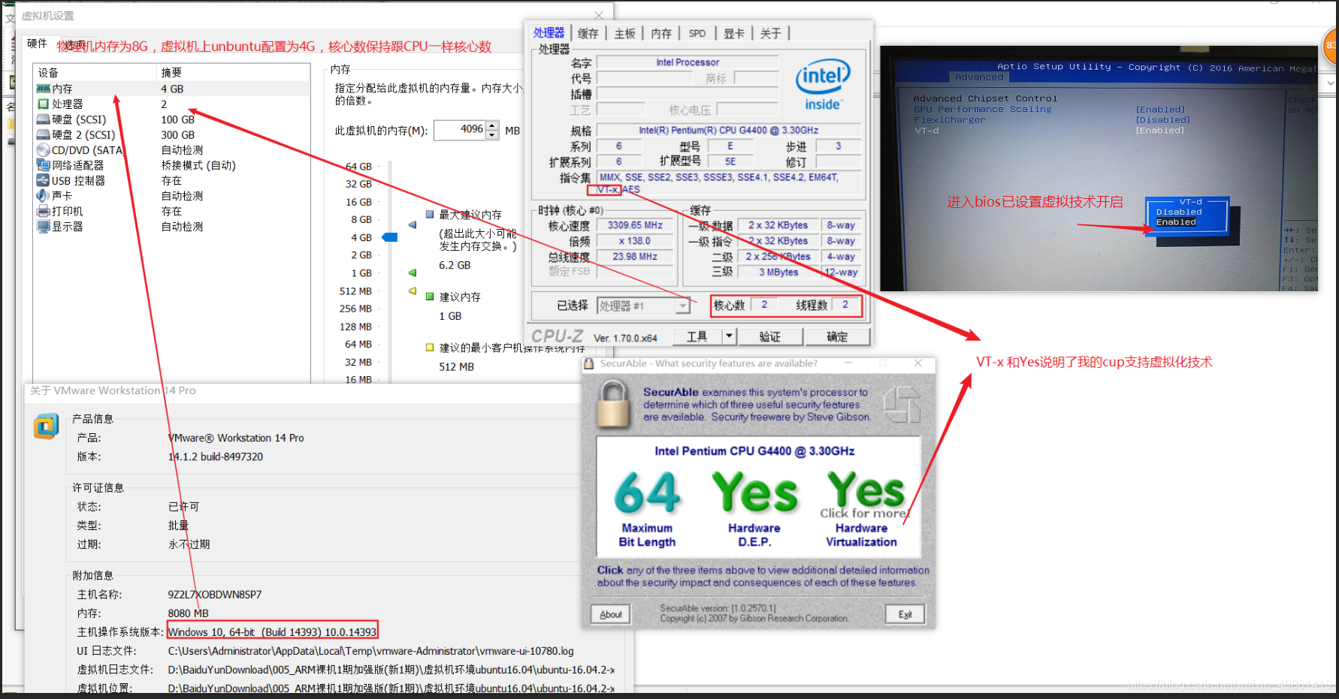1339x699 pixels.
Task: Click the 设备 column header
Action: 95,73
